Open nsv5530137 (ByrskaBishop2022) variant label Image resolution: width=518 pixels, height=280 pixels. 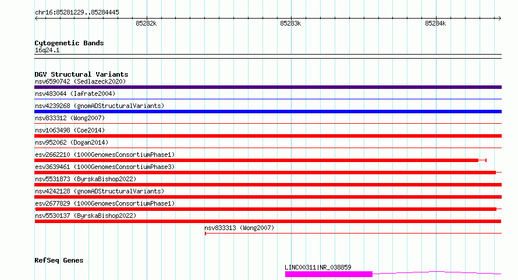click(86, 216)
